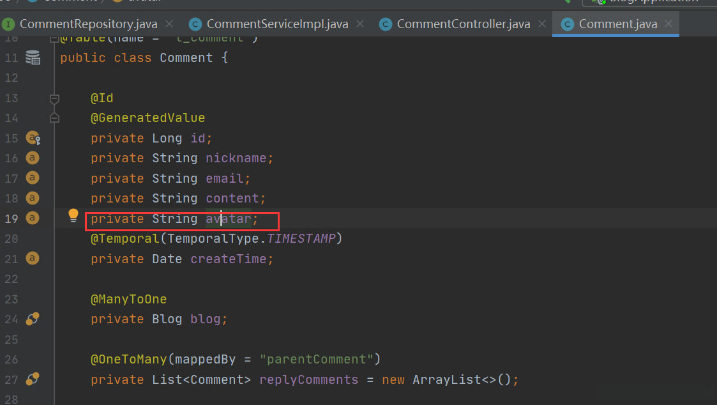Click the attribute gutter icon for email
The width and height of the screenshot is (717, 405).
pos(32,178)
